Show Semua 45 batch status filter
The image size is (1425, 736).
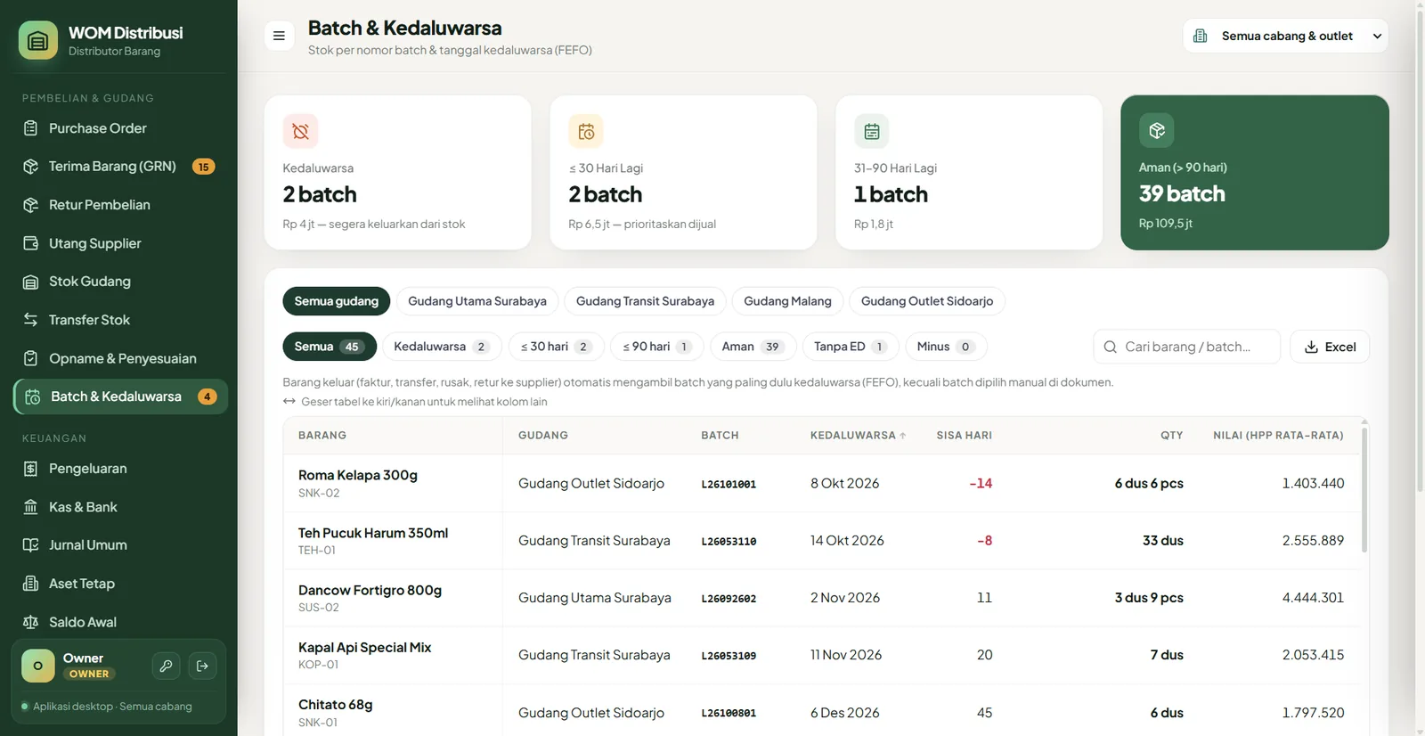(x=330, y=347)
